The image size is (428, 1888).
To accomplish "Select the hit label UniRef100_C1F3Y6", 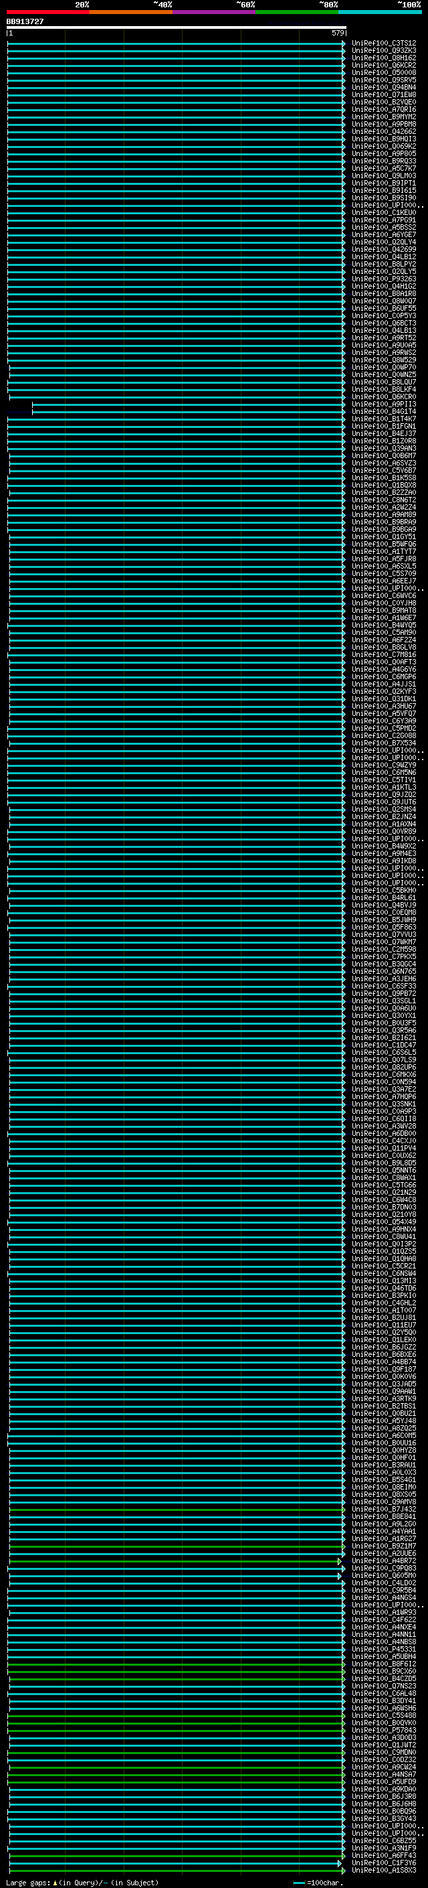I will (x=383, y=1863).
